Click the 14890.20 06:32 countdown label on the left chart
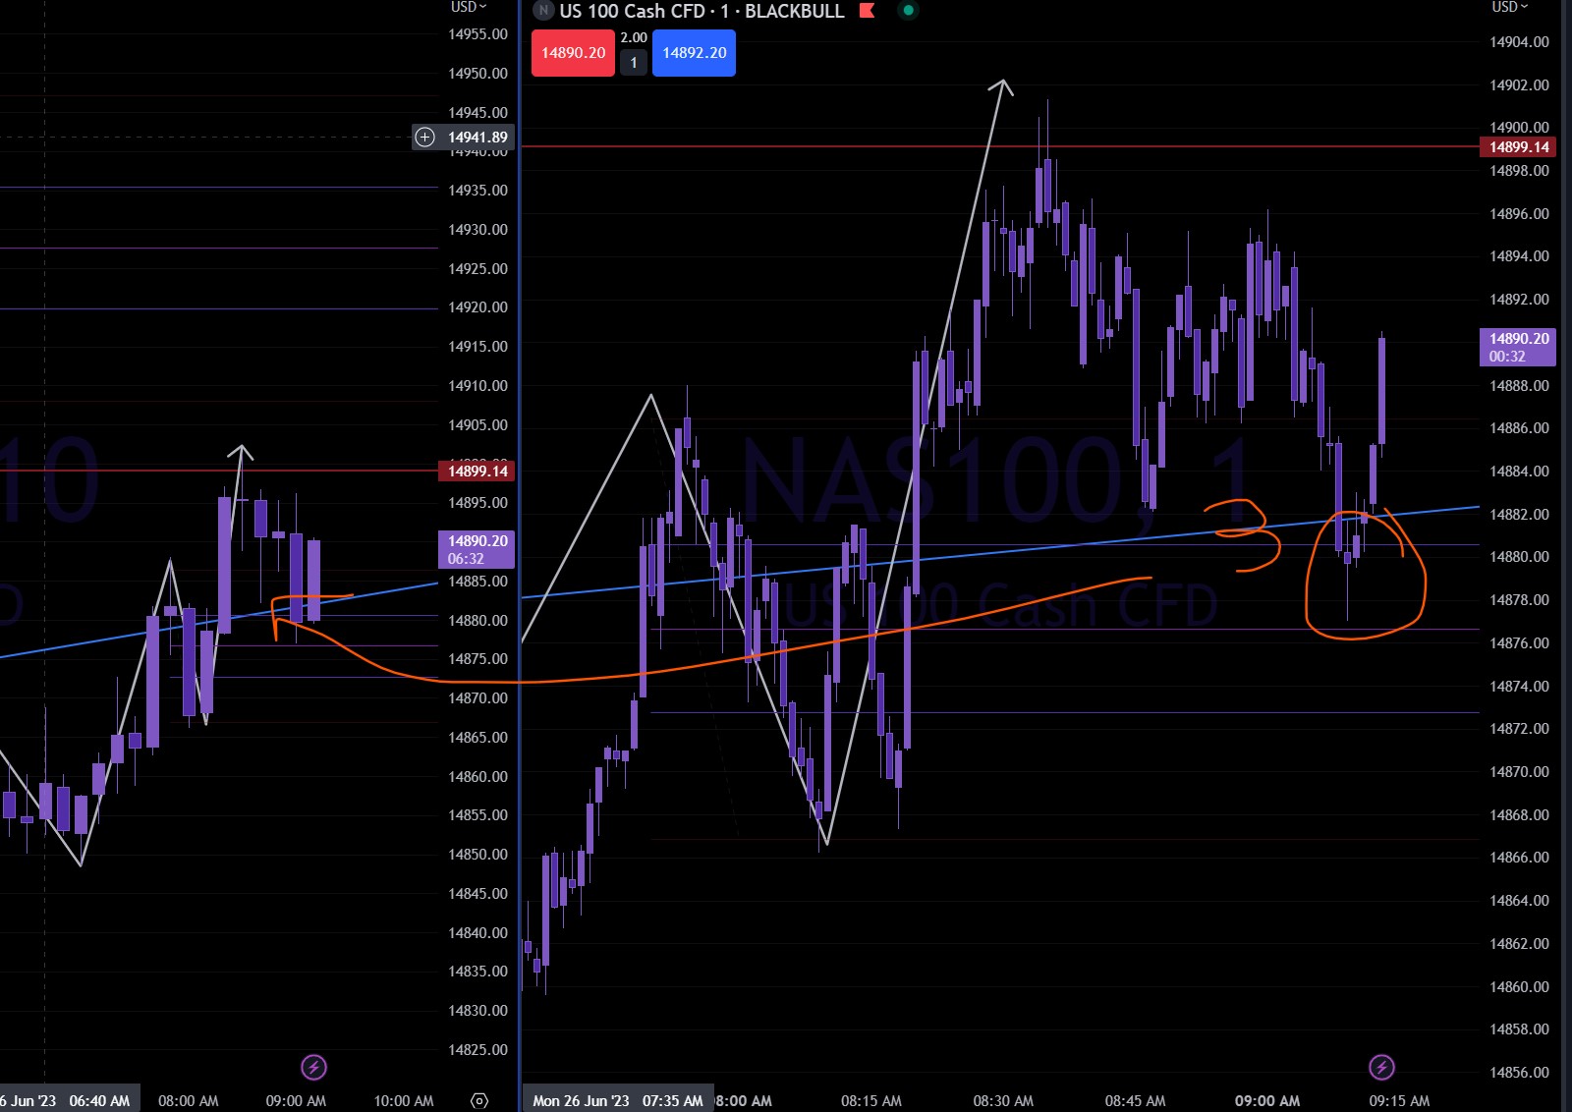The width and height of the screenshot is (1572, 1112). pyautogui.click(x=477, y=550)
